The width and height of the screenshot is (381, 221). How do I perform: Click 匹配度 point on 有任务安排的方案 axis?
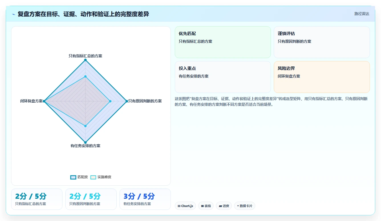point(85,142)
